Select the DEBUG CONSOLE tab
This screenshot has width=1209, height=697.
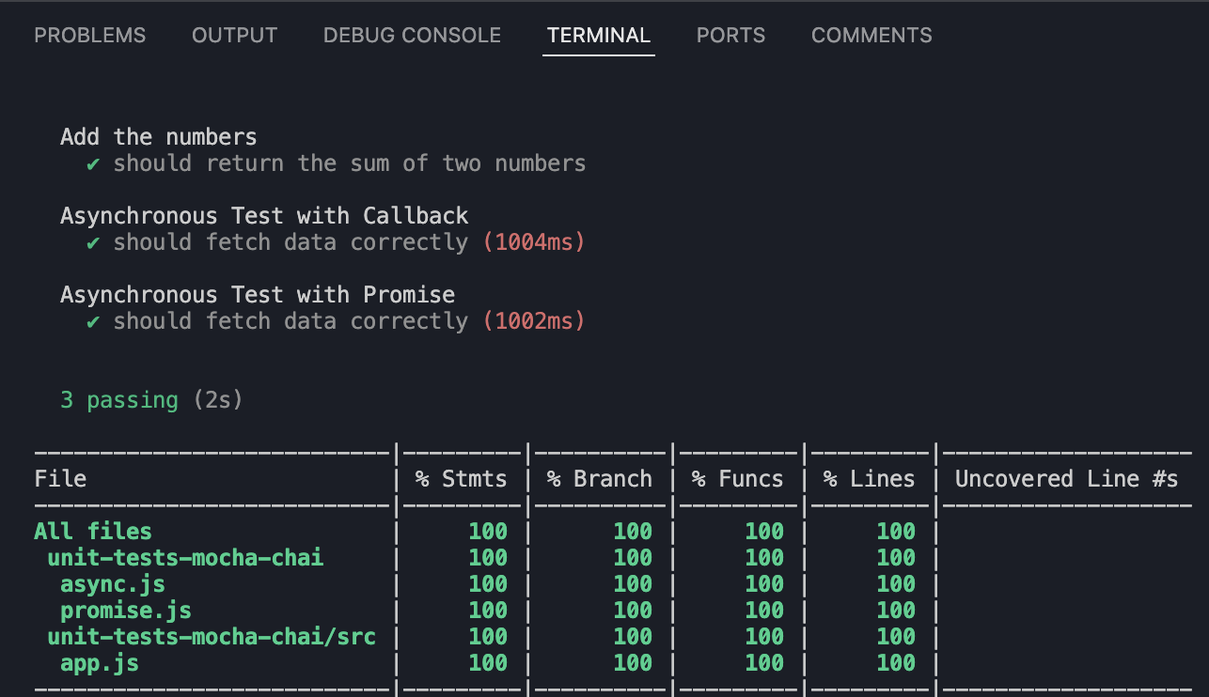click(x=412, y=36)
